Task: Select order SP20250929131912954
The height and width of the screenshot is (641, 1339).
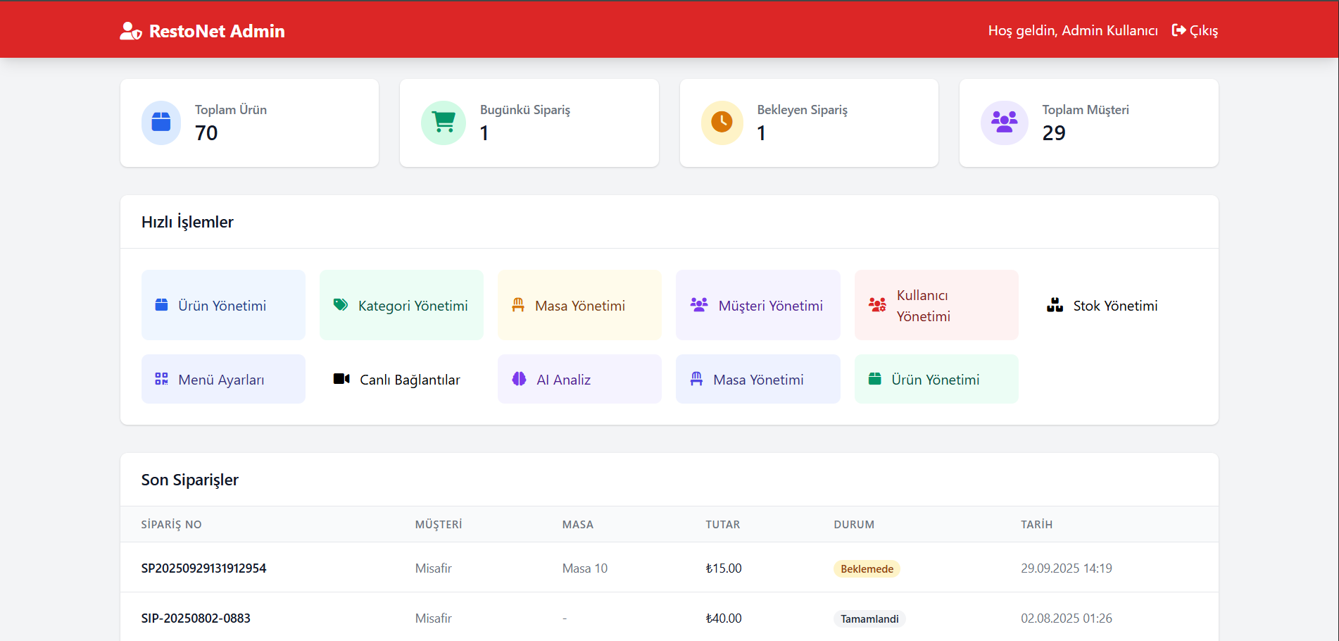Action: tap(203, 568)
